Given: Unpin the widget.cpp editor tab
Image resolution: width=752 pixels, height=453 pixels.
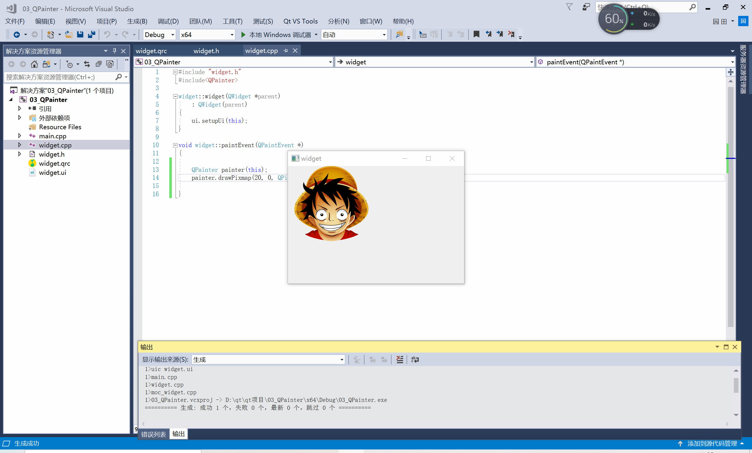Looking at the screenshot, I should click(x=286, y=50).
